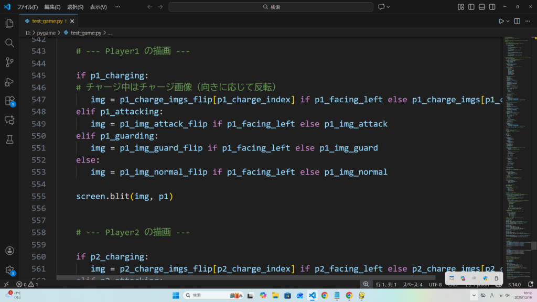Toggle the primary side bar layout button
The width and height of the screenshot is (537, 302).
(x=470, y=7)
